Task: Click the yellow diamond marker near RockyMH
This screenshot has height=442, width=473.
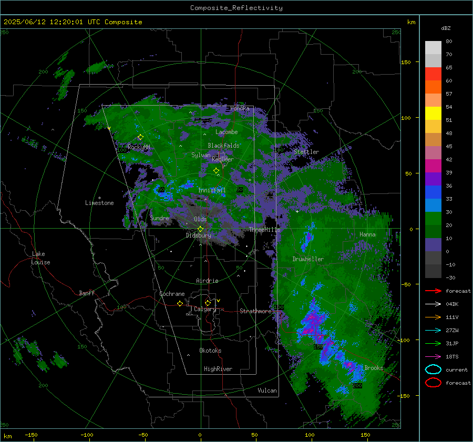Action: tap(140, 137)
